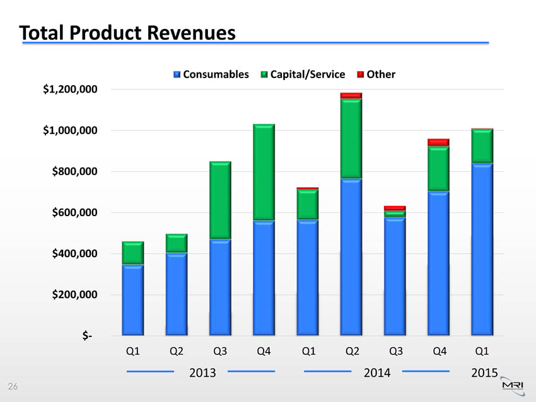Click the blue Consumables legend marker
The image size is (536, 402).
click(177, 74)
